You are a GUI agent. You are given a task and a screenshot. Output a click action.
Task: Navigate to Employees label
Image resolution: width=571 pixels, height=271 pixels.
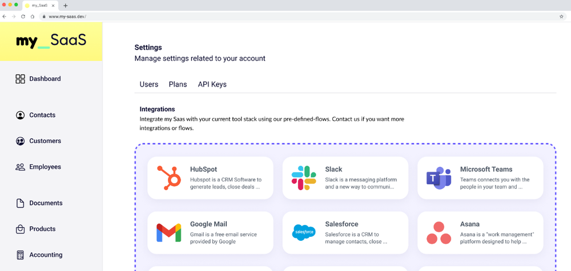click(x=45, y=167)
